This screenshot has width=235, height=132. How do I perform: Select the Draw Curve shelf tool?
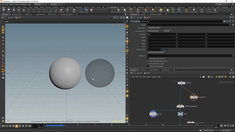tap(50, 10)
